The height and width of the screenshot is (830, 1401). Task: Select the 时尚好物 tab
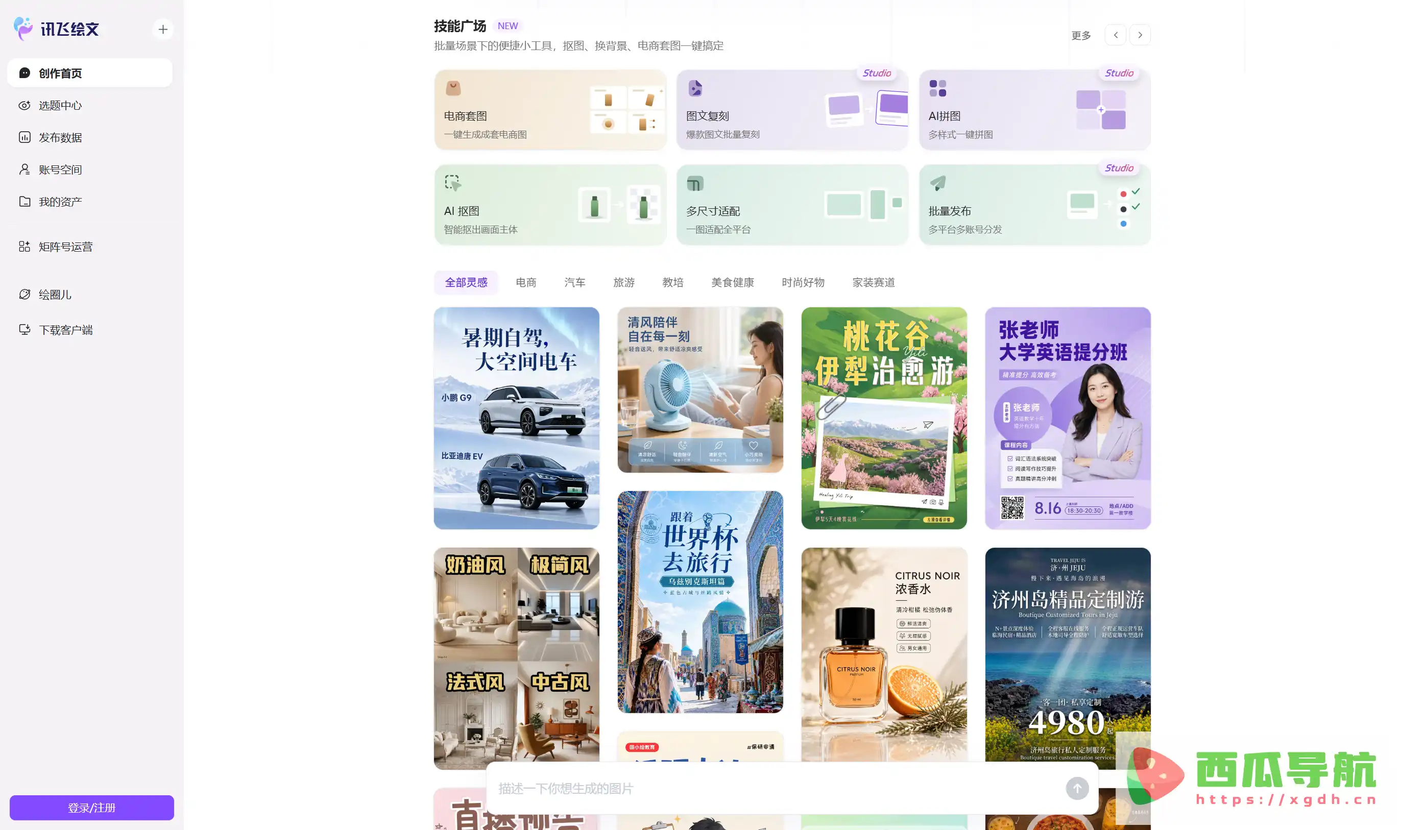click(803, 282)
